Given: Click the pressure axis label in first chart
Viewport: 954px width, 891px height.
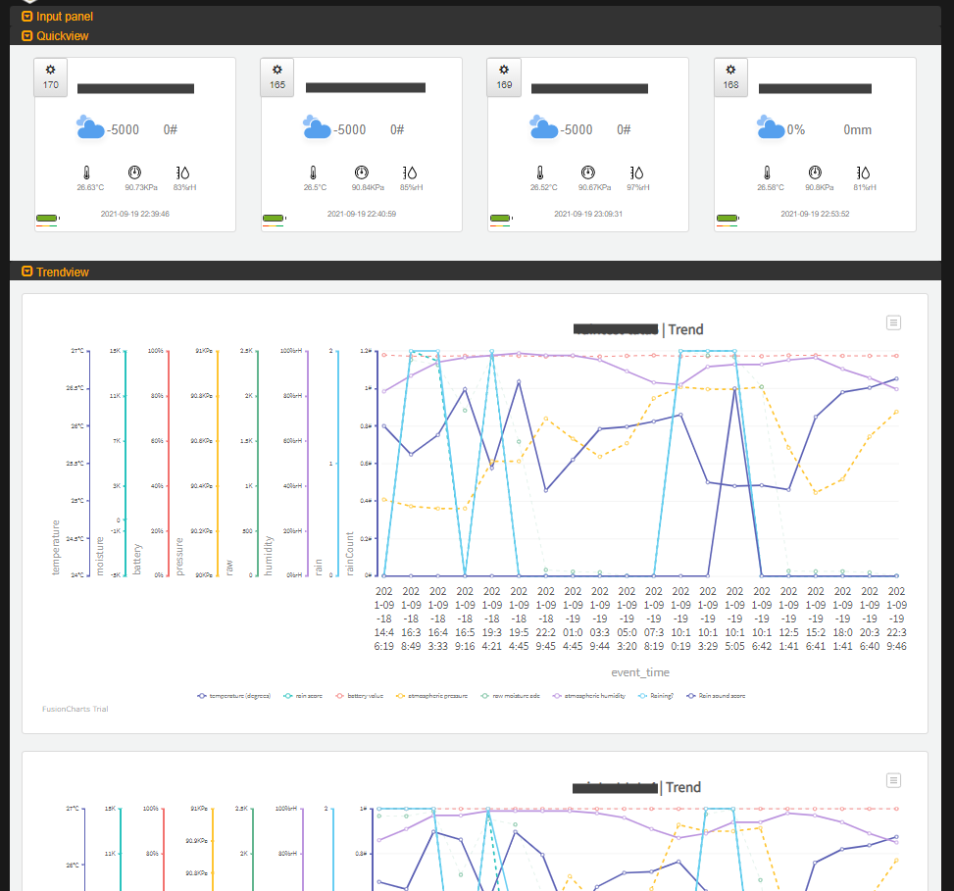Looking at the screenshot, I should (x=179, y=557).
